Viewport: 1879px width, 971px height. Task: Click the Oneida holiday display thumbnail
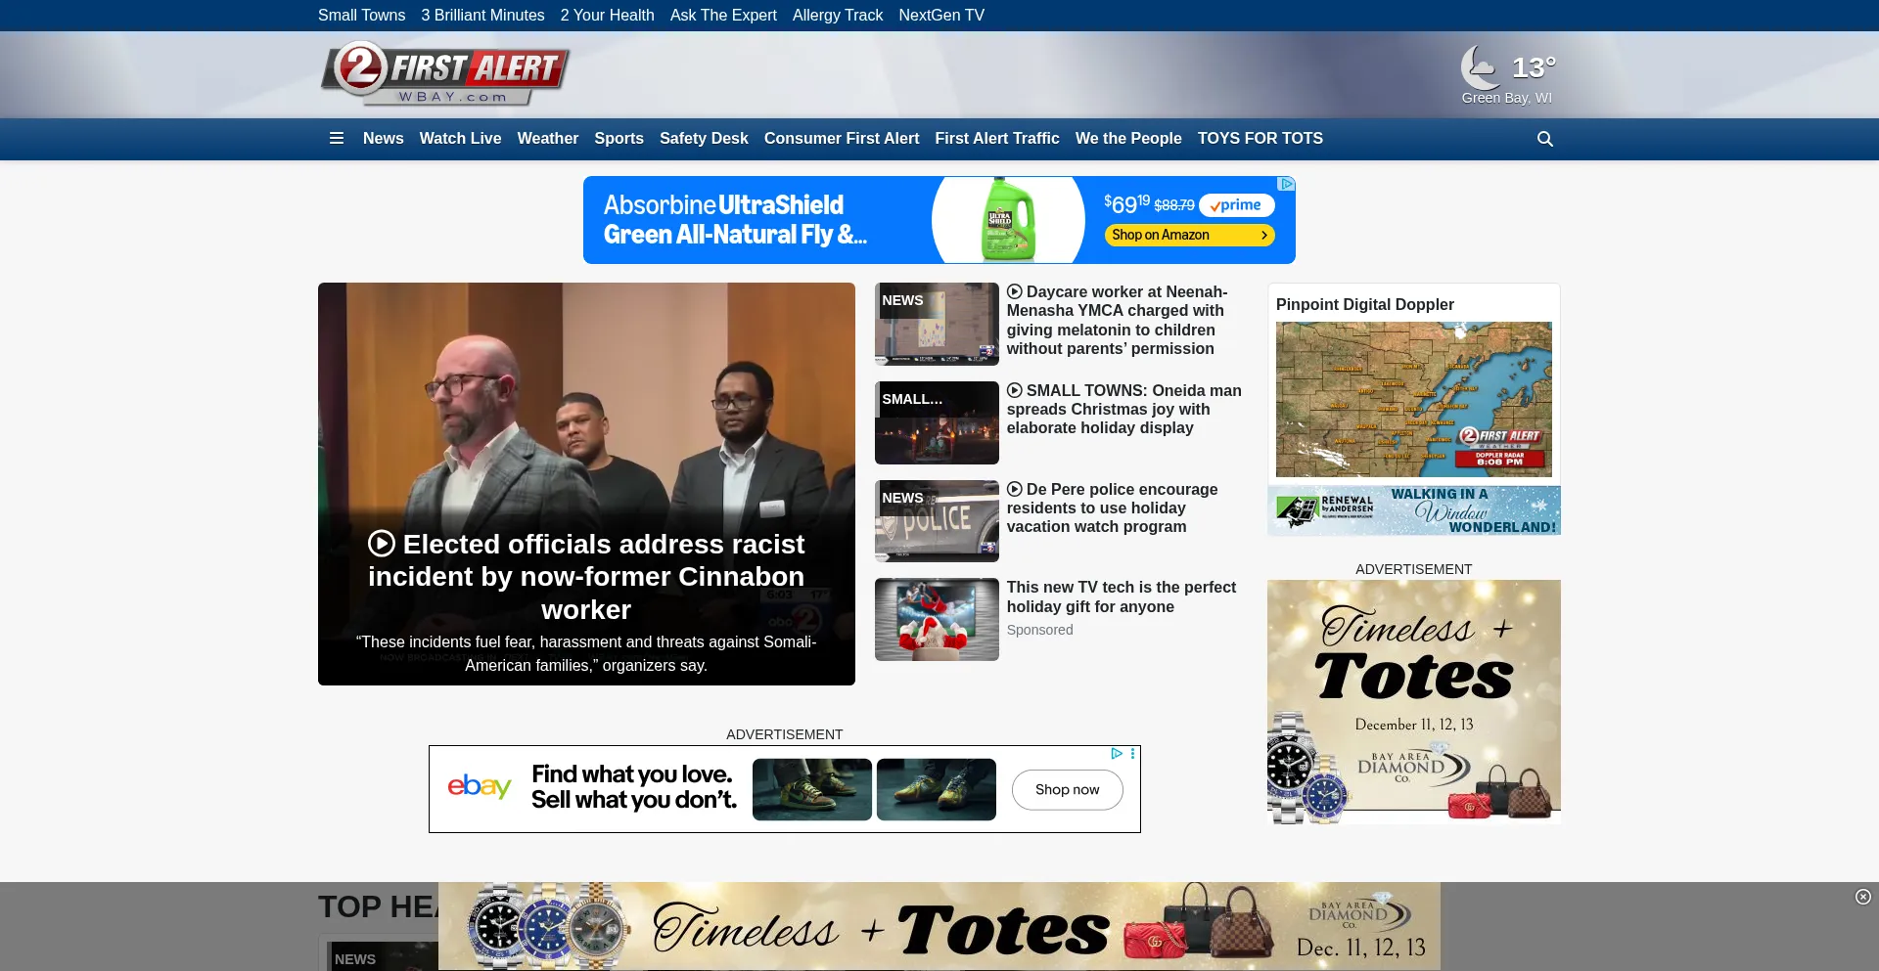tap(937, 422)
